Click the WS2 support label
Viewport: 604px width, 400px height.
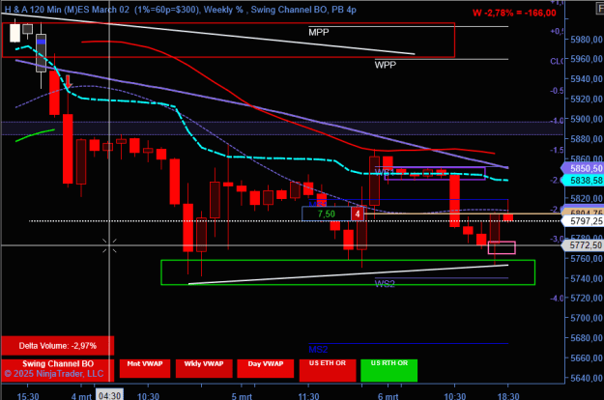(385, 284)
